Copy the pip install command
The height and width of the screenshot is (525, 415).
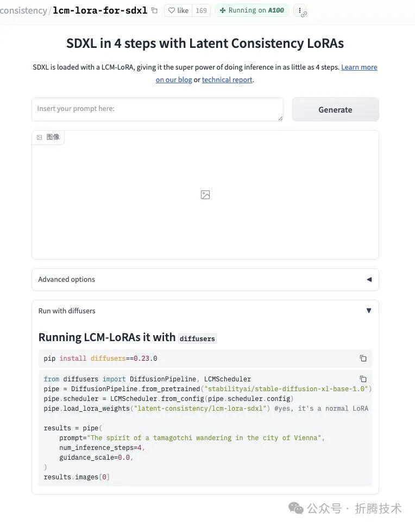click(363, 359)
